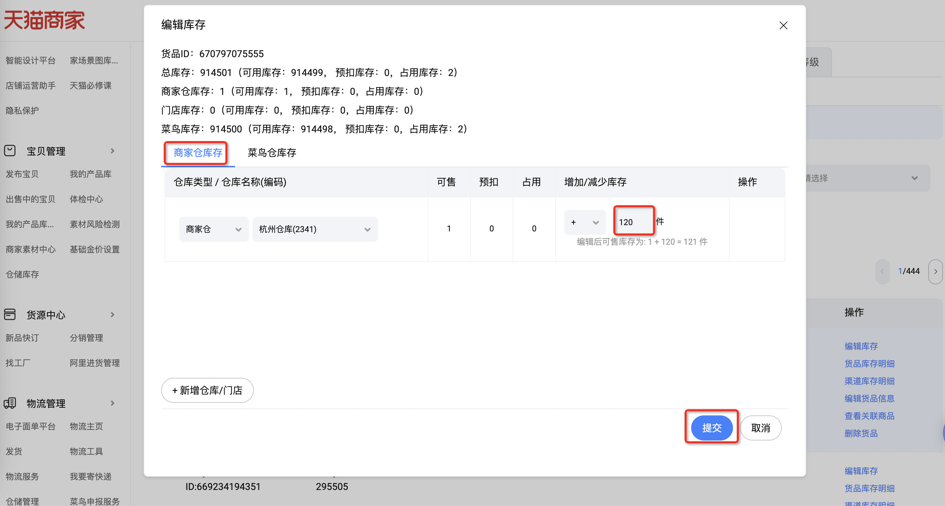Click 物流管理 section header text
The width and height of the screenshot is (945, 506).
pos(46,403)
